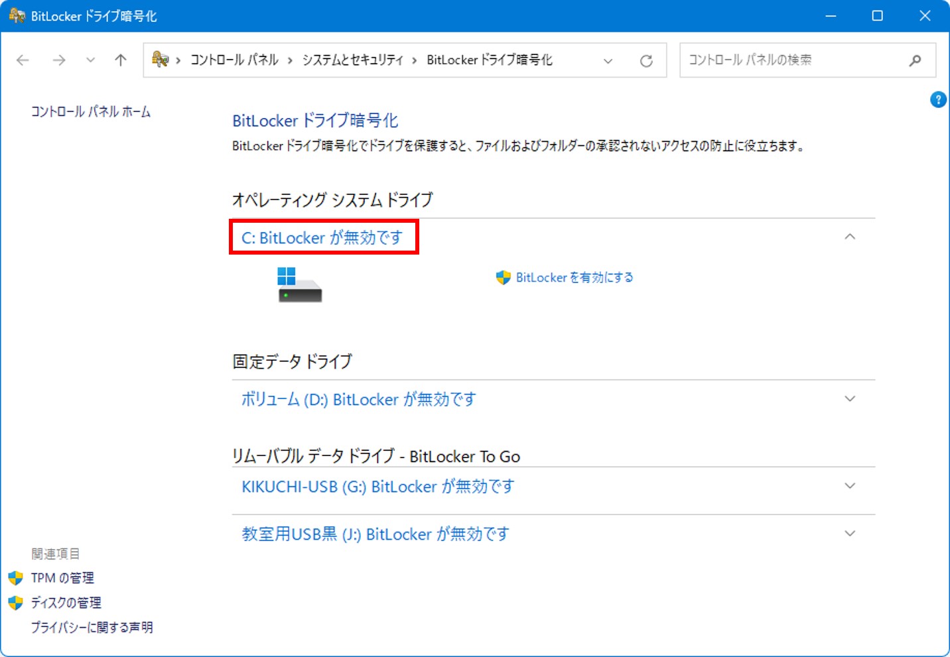Screen dimensions: 950x657
Task: Click the breadcrumb arrow after システムとセキュリティ
Action: click(415, 60)
